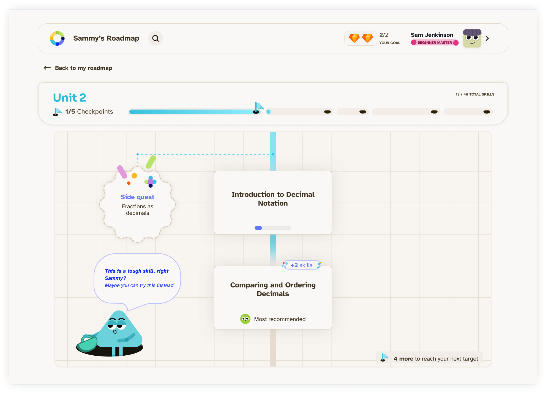Image resolution: width=546 pixels, height=393 pixels.
Task: Open Introduction to Decimal Notation card
Action: [x=273, y=203]
